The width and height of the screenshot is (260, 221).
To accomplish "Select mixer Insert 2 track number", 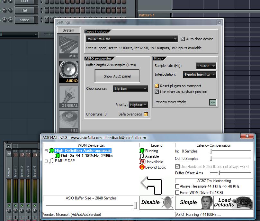I will [22, 155].
